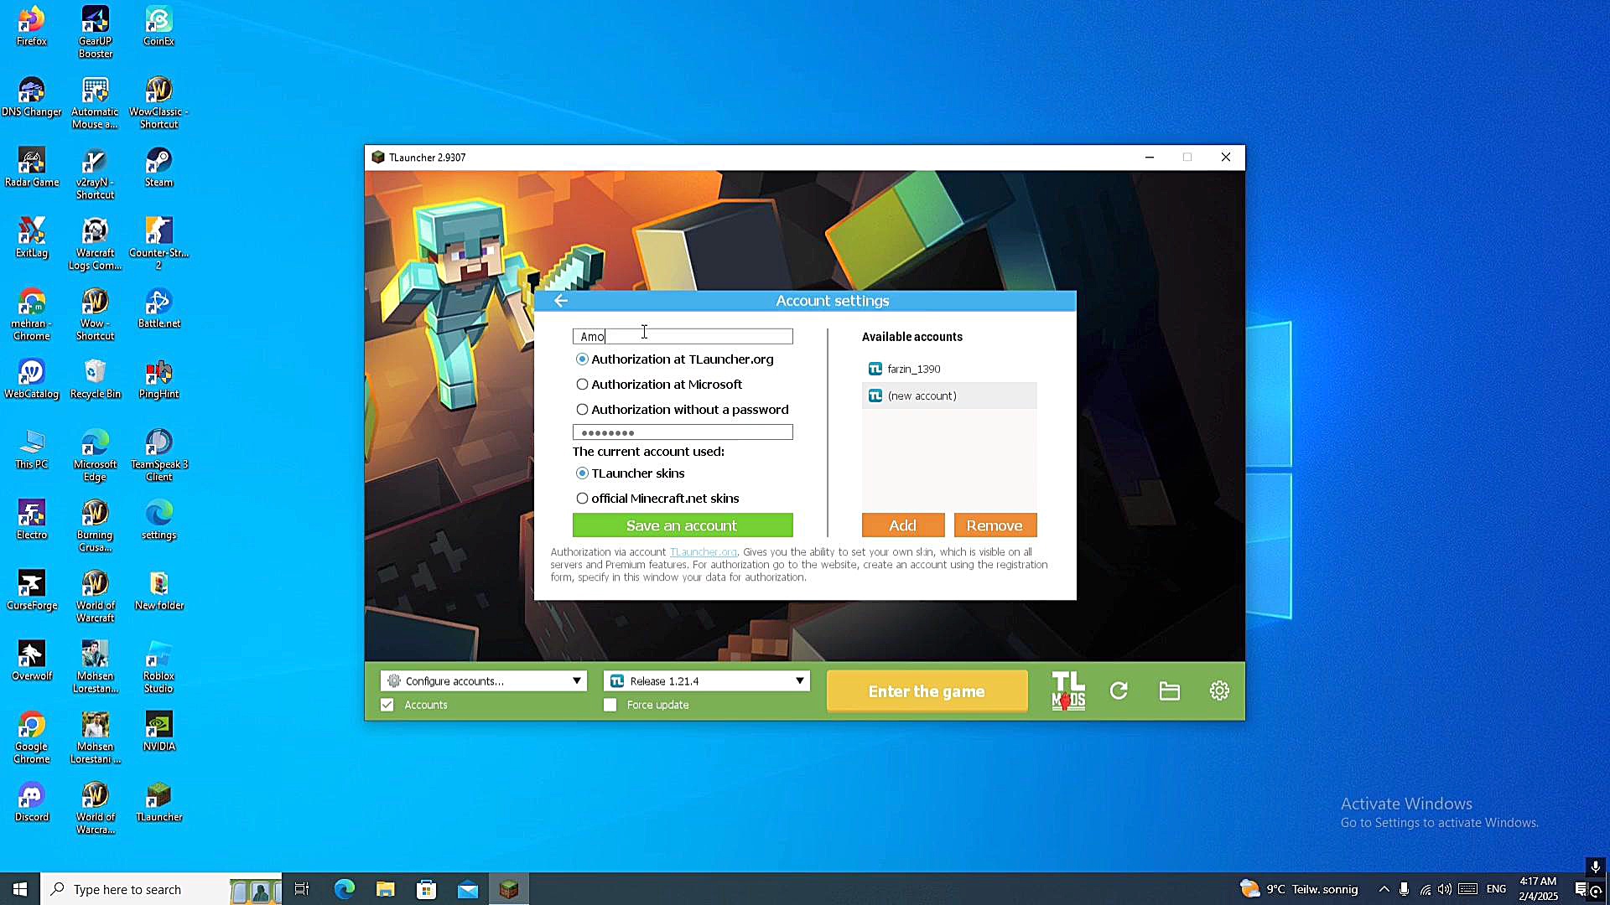This screenshot has width=1610, height=905.
Task: Open the TLauncher.org link
Action: coord(703,552)
